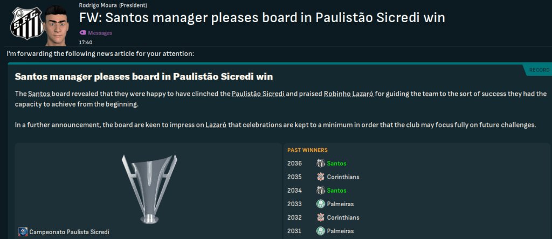Screen dimensions: 552x239
Task: Open Robinho Lazaró's profile link
Action: (347, 94)
